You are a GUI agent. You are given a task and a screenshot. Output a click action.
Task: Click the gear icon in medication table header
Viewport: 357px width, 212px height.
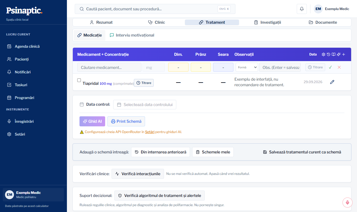324,54
